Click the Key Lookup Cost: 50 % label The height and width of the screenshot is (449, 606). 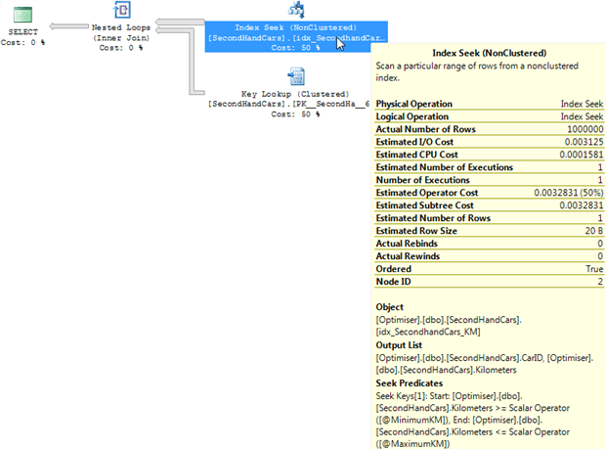[x=295, y=114]
